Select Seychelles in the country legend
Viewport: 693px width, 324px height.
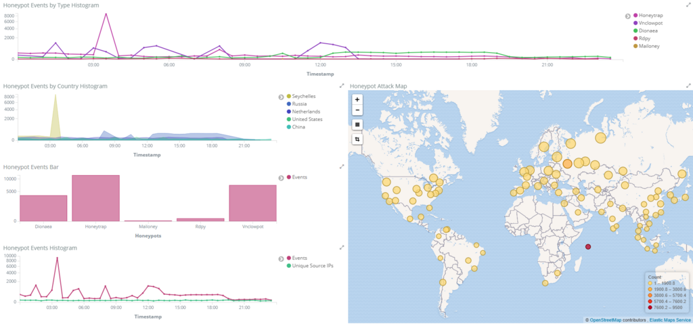point(301,96)
